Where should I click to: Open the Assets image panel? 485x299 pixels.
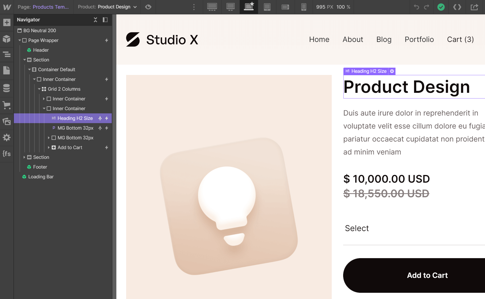(x=7, y=121)
